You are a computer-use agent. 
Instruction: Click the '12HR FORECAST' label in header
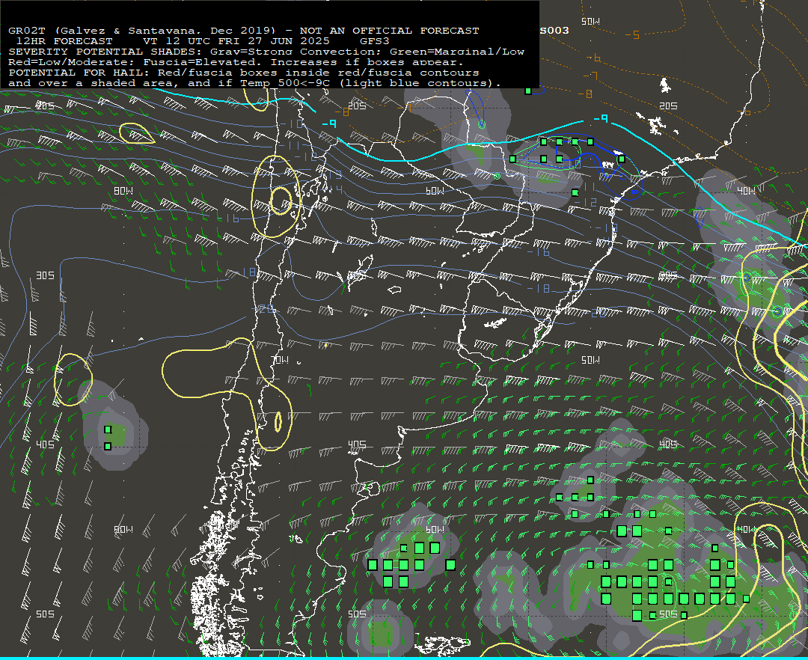click(64, 41)
